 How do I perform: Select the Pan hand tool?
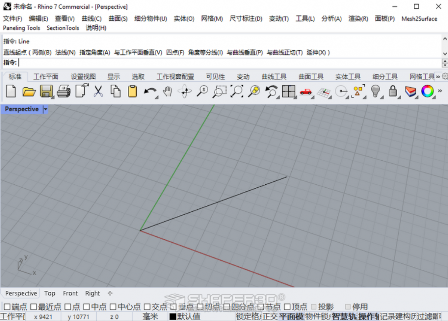pyautogui.click(x=168, y=91)
